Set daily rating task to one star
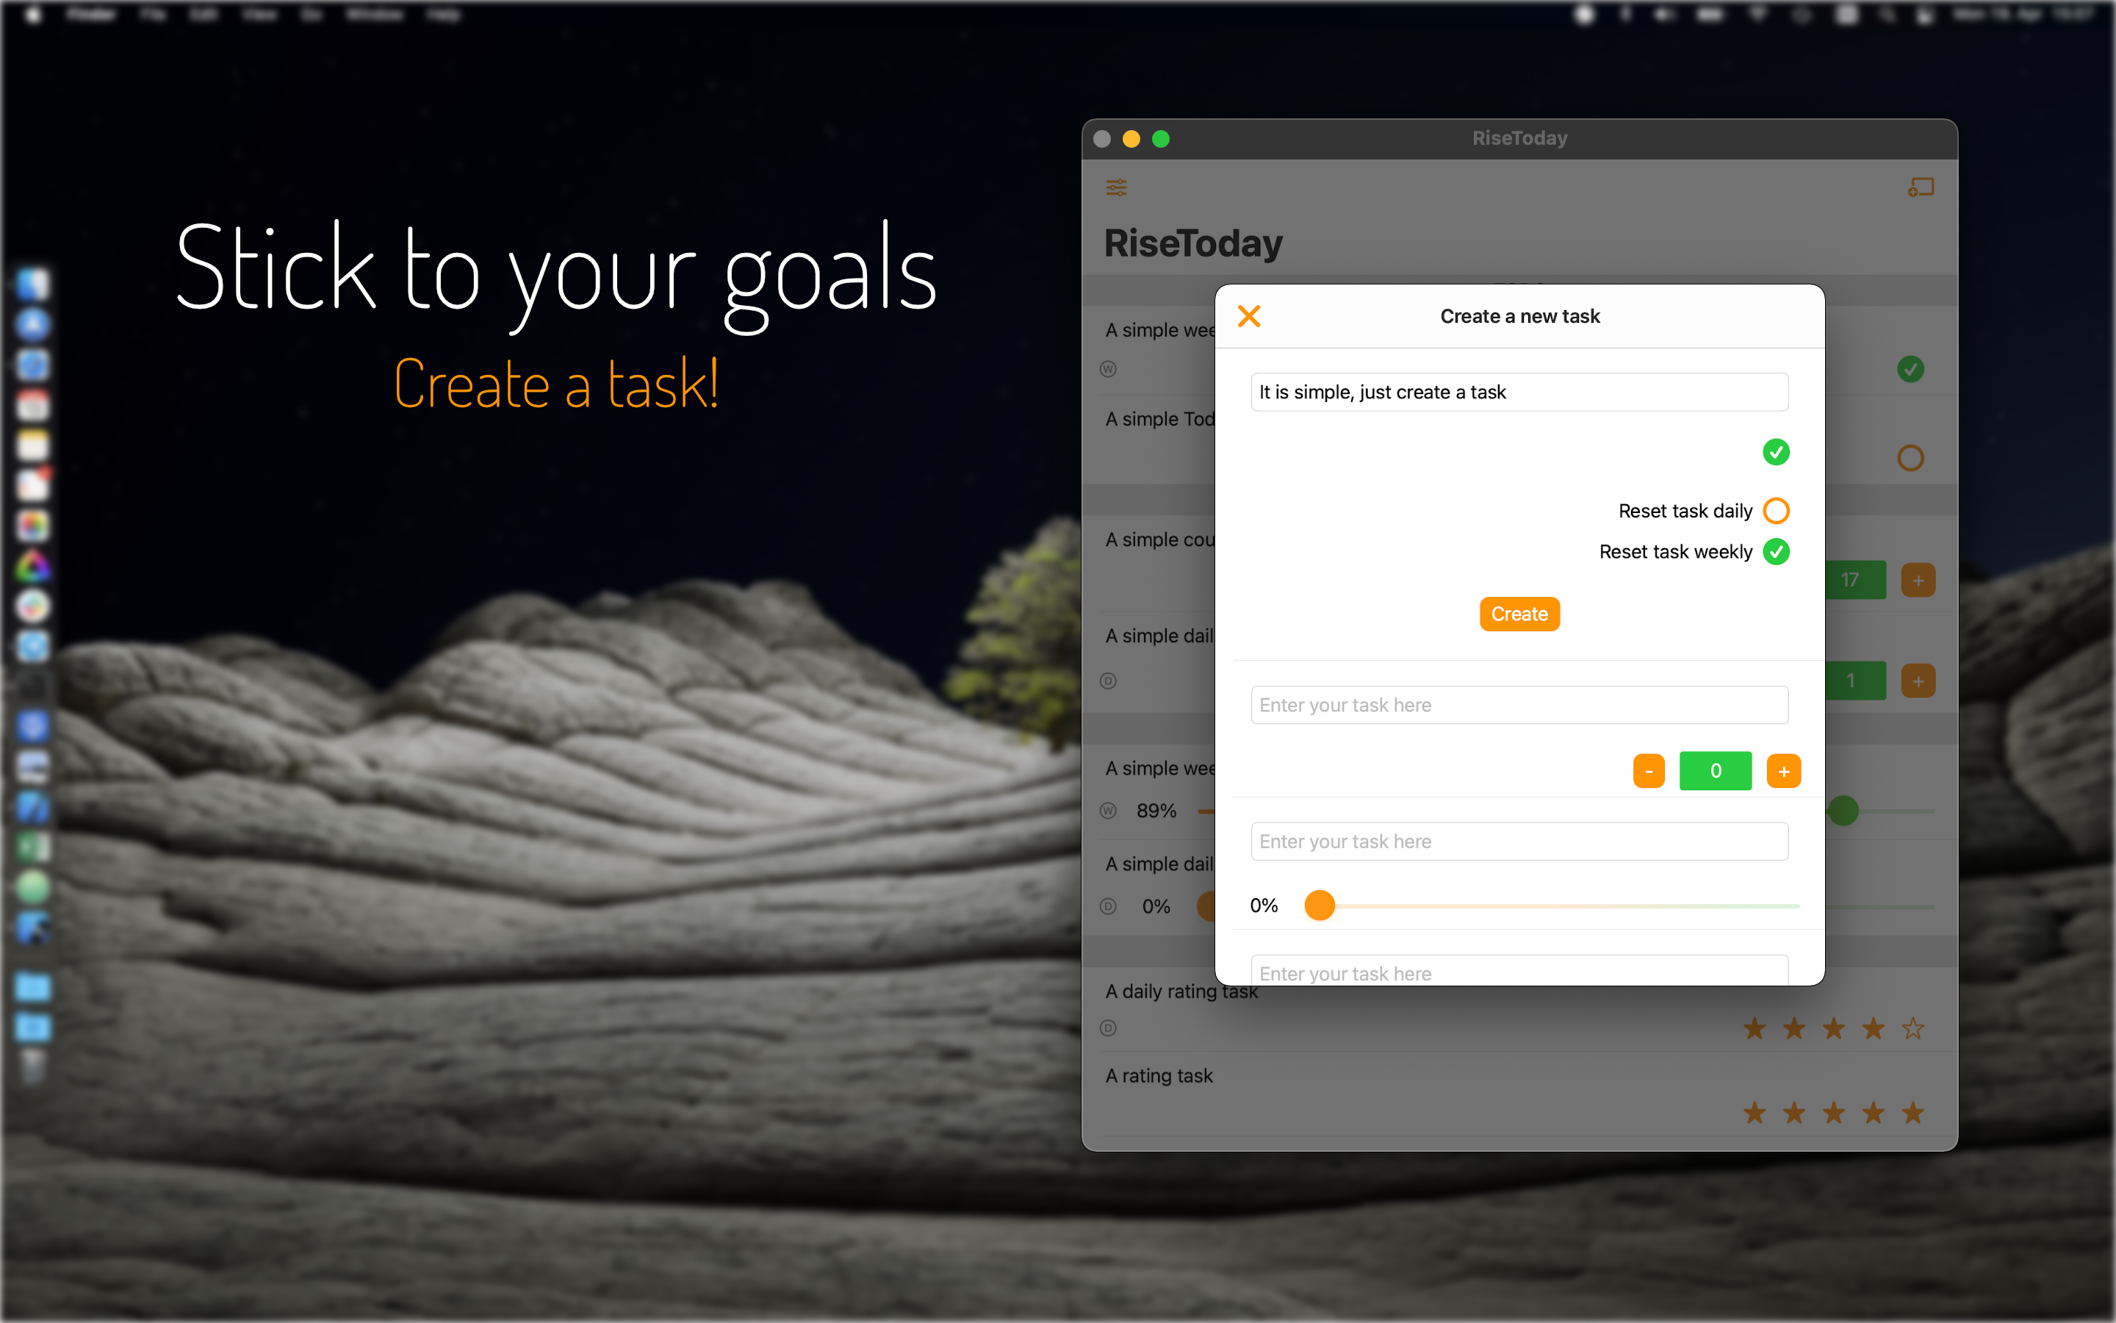Viewport: 2116px width, 1323px height. [x=1754, y=1028]
